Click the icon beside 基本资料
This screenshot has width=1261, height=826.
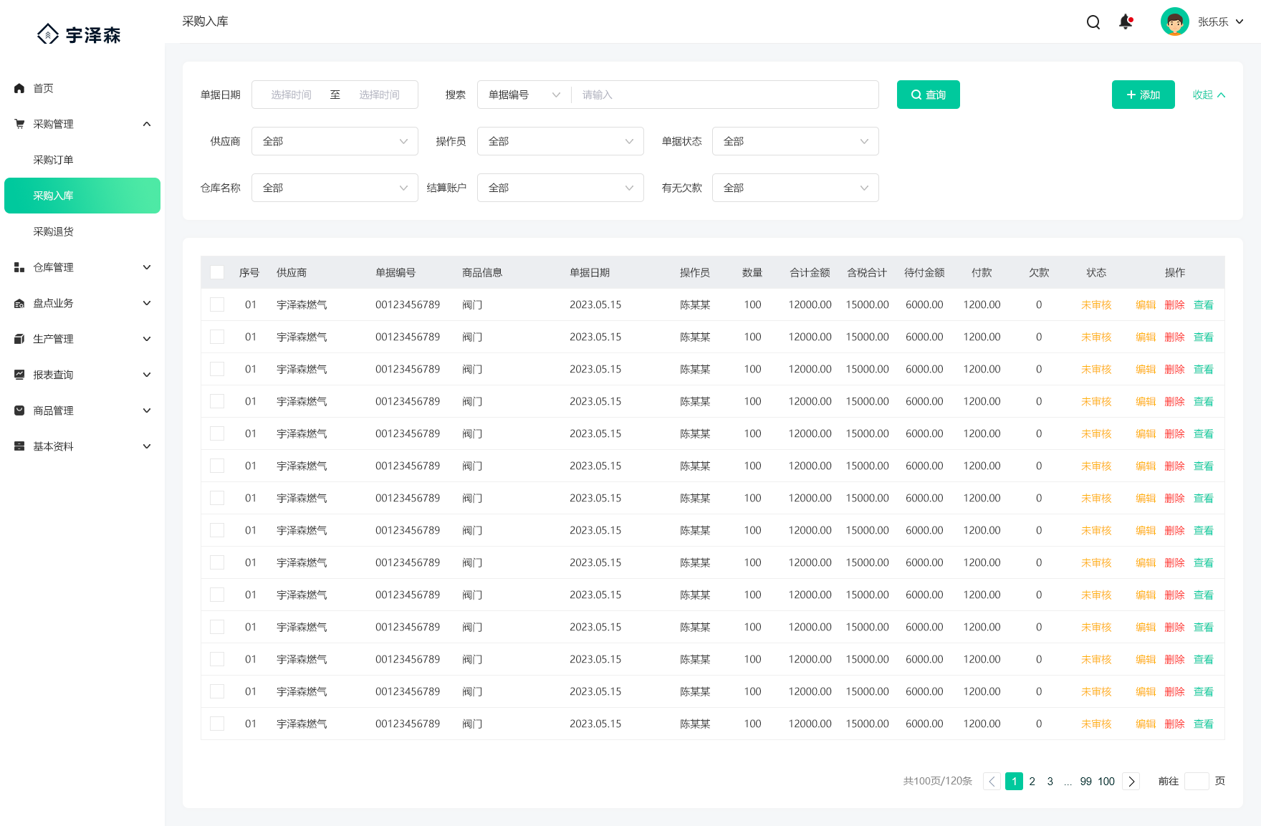(x=19, y=446)
